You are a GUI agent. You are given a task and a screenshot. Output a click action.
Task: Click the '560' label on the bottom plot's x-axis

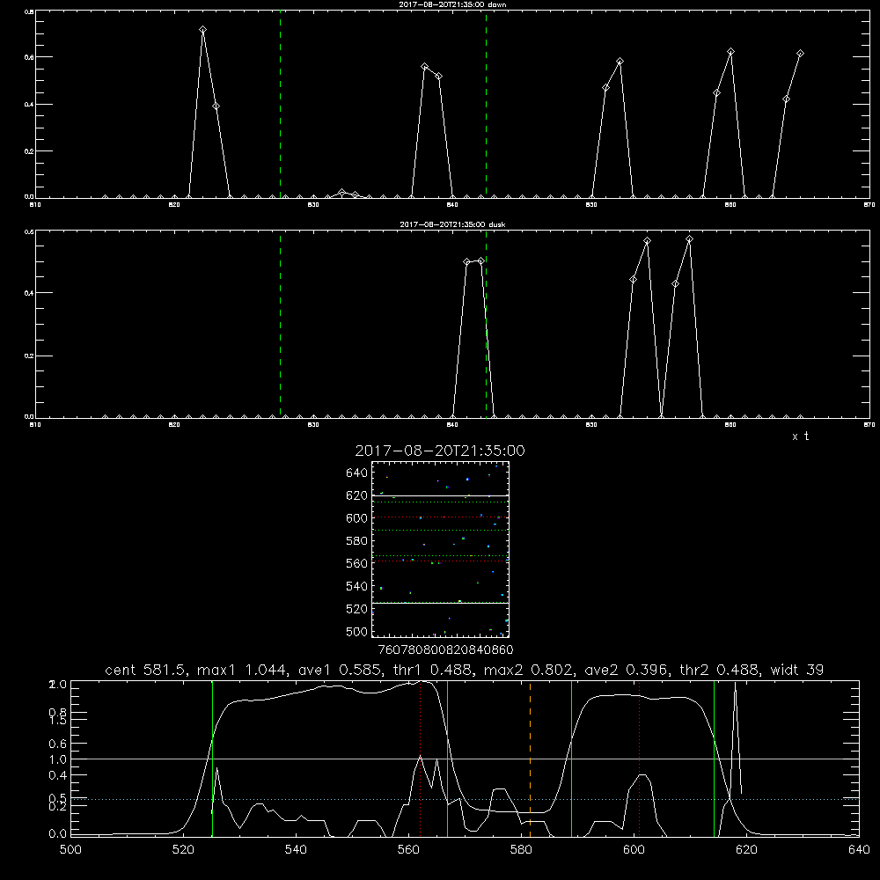pyautogui.click(x=408, y=850)
